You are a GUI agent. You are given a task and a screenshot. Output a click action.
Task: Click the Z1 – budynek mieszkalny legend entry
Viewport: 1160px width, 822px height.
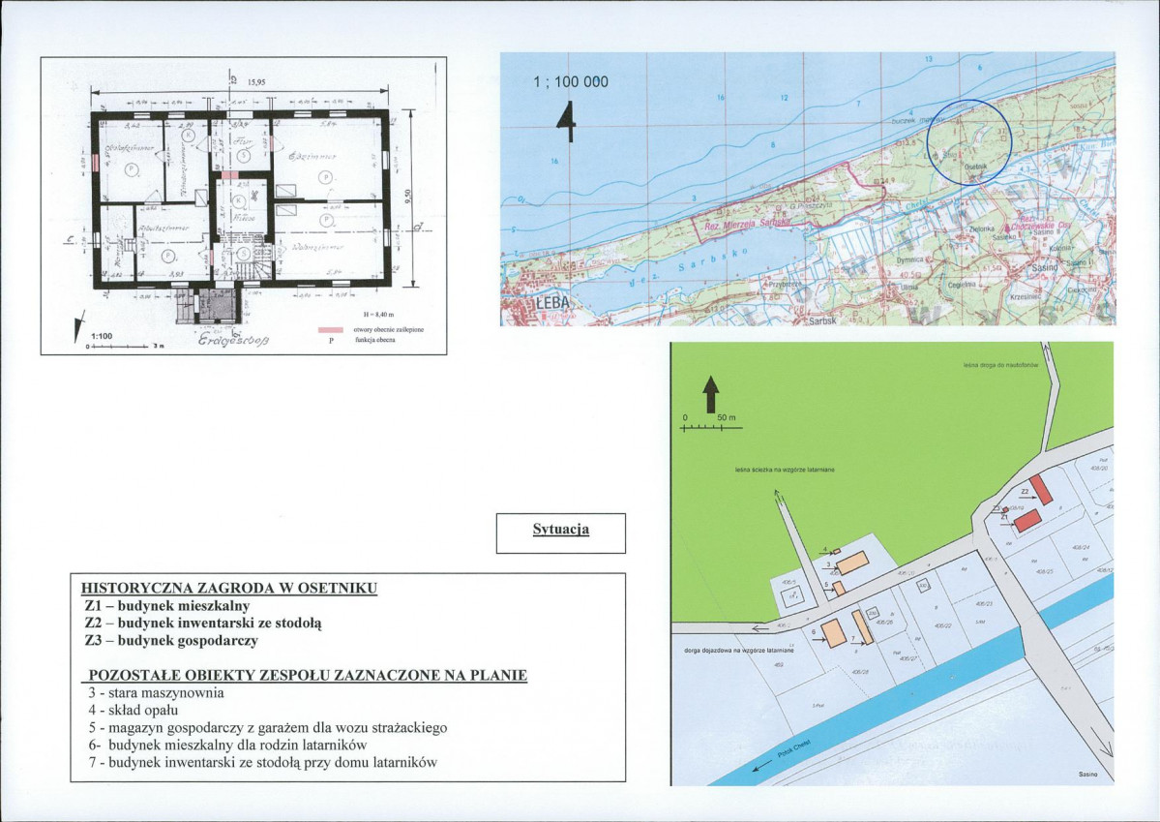[167, 606]
